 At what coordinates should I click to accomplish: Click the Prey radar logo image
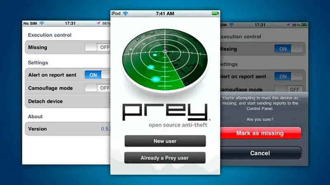165,60
